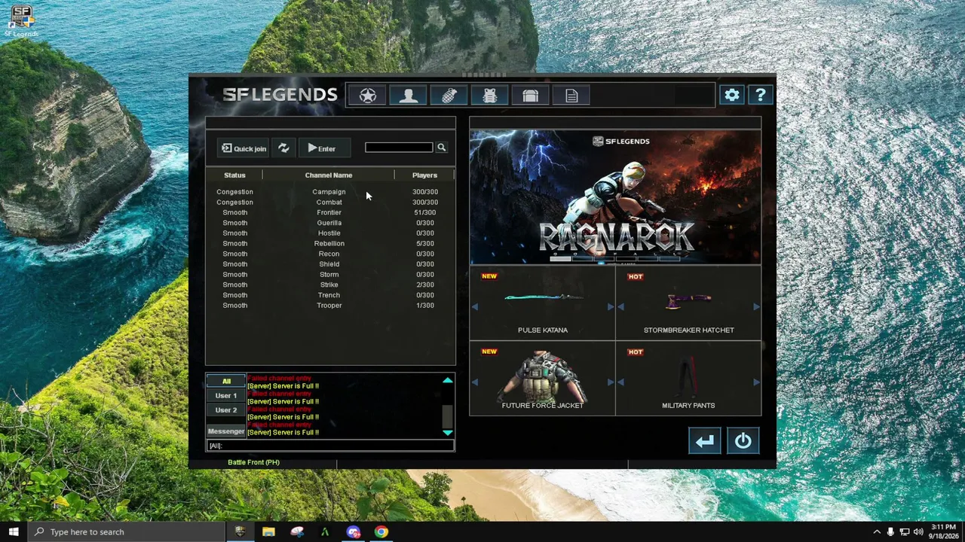Open the document notes tab
Screen dimensions: 965x542
click(x=571, y=96)
